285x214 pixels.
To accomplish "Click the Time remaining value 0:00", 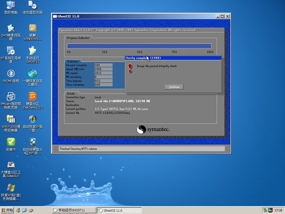I will 104,85.
